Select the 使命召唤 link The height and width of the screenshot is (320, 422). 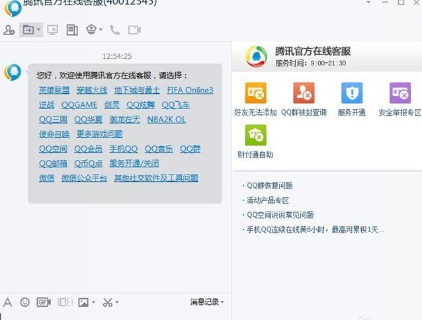54,134
